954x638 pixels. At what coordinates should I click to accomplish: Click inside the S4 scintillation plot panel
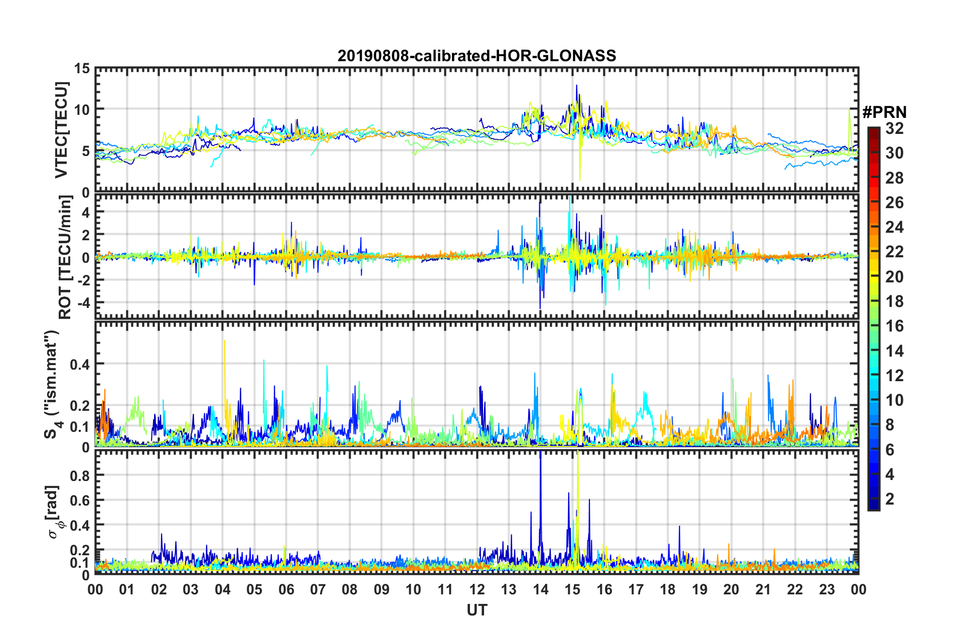click(476, 384)
